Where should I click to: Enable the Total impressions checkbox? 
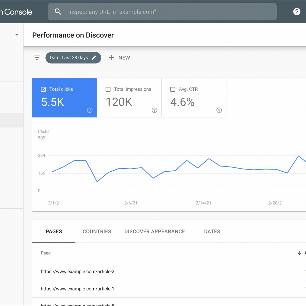coord(108,89)
